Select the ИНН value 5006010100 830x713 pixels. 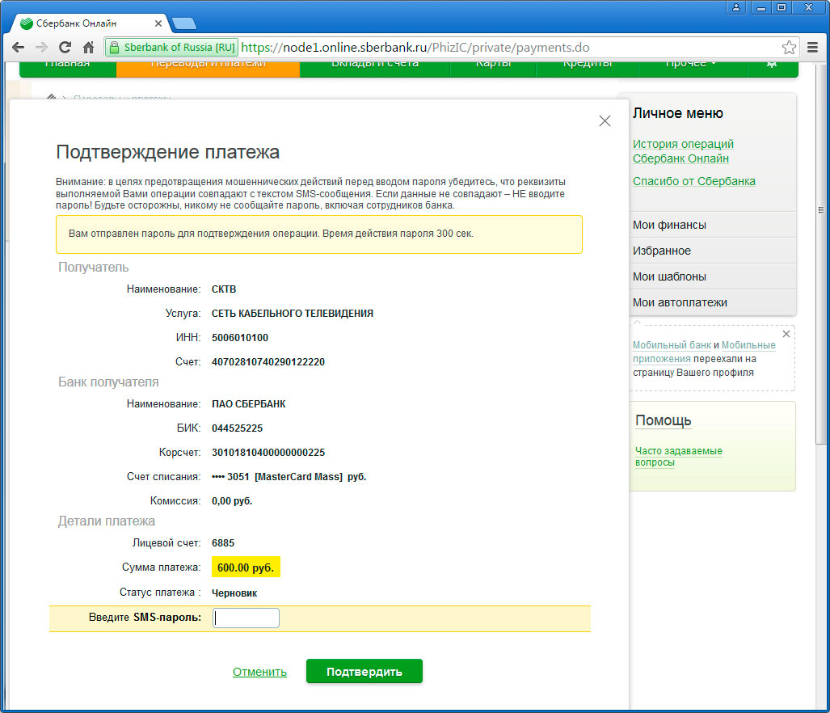tap(240, 338)
